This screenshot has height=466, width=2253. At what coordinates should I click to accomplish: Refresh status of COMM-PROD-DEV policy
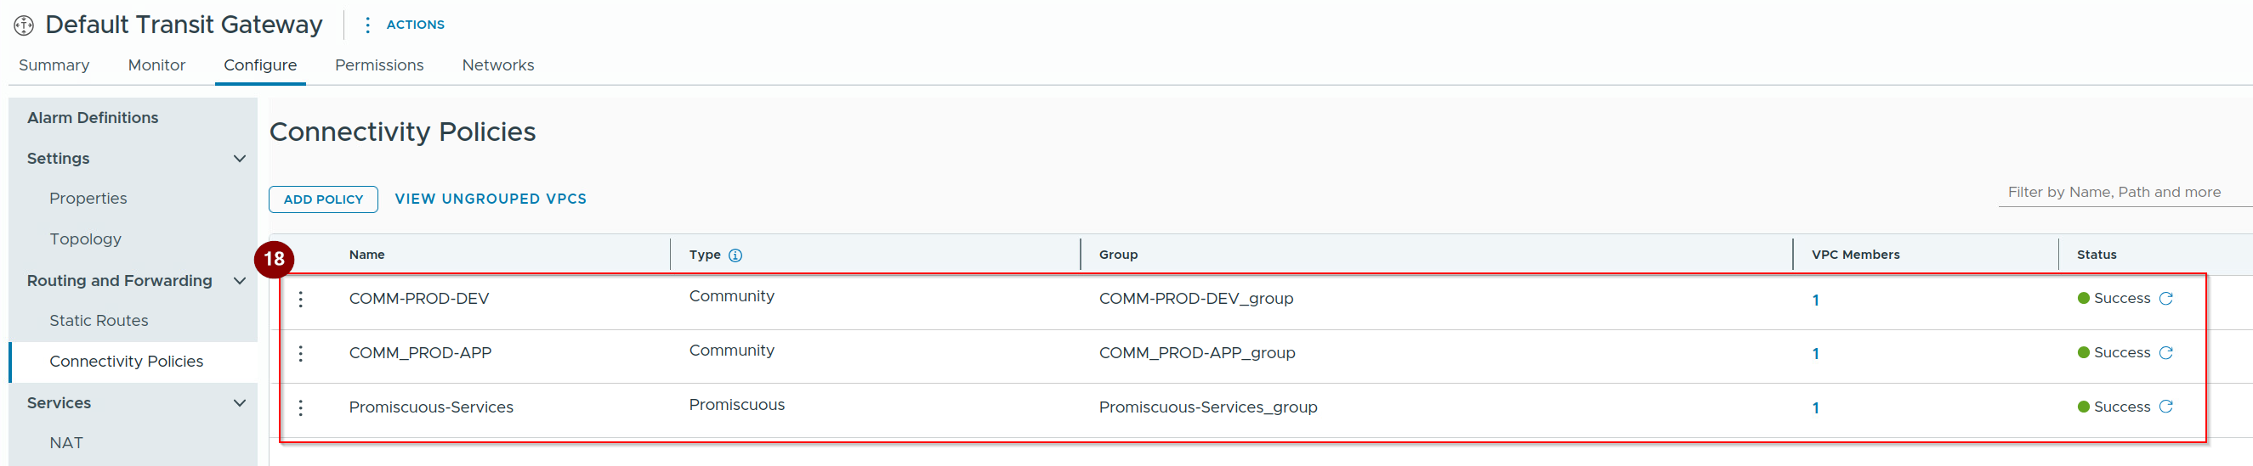pos(2165,299)
